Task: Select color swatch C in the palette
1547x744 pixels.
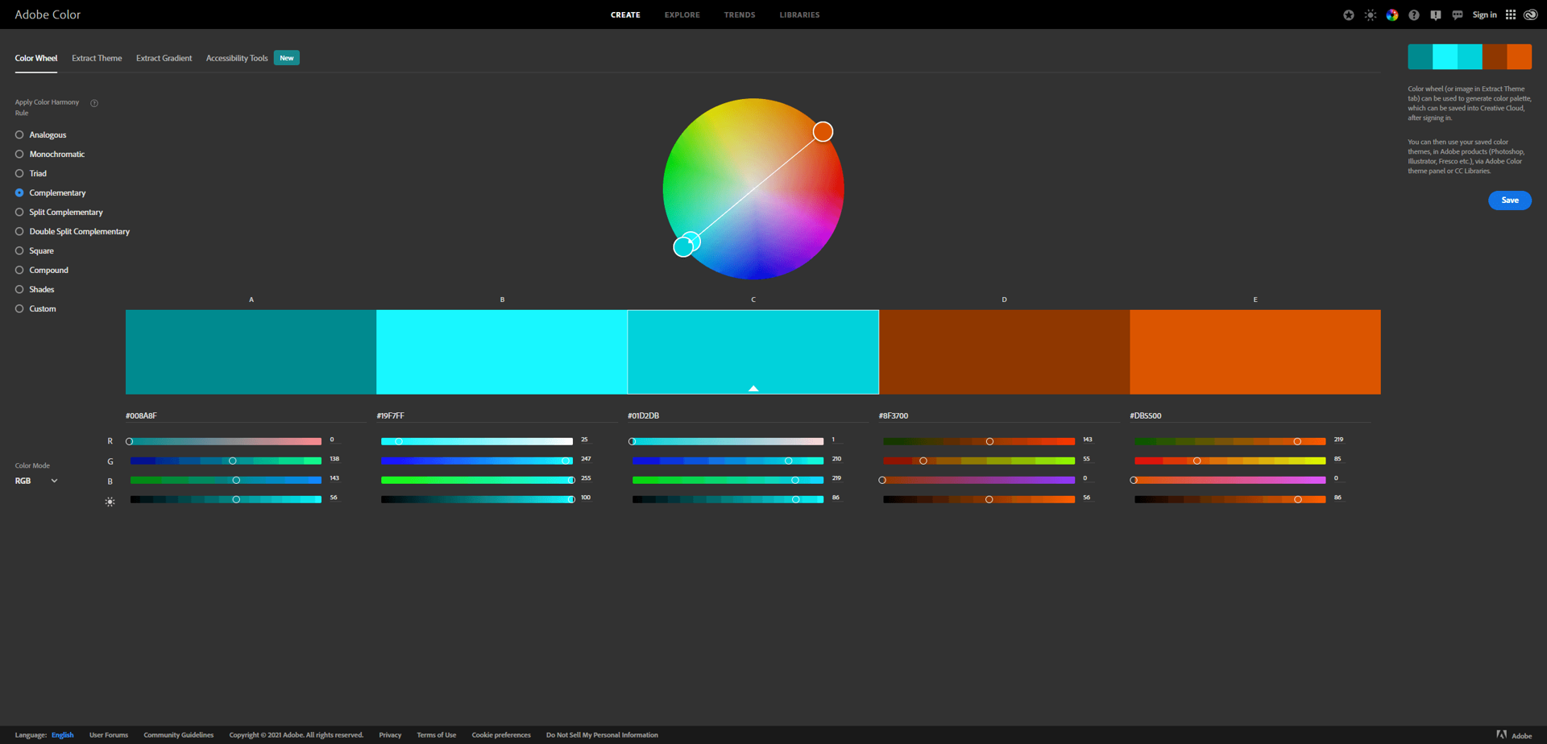Action: [x=753, y=352]
